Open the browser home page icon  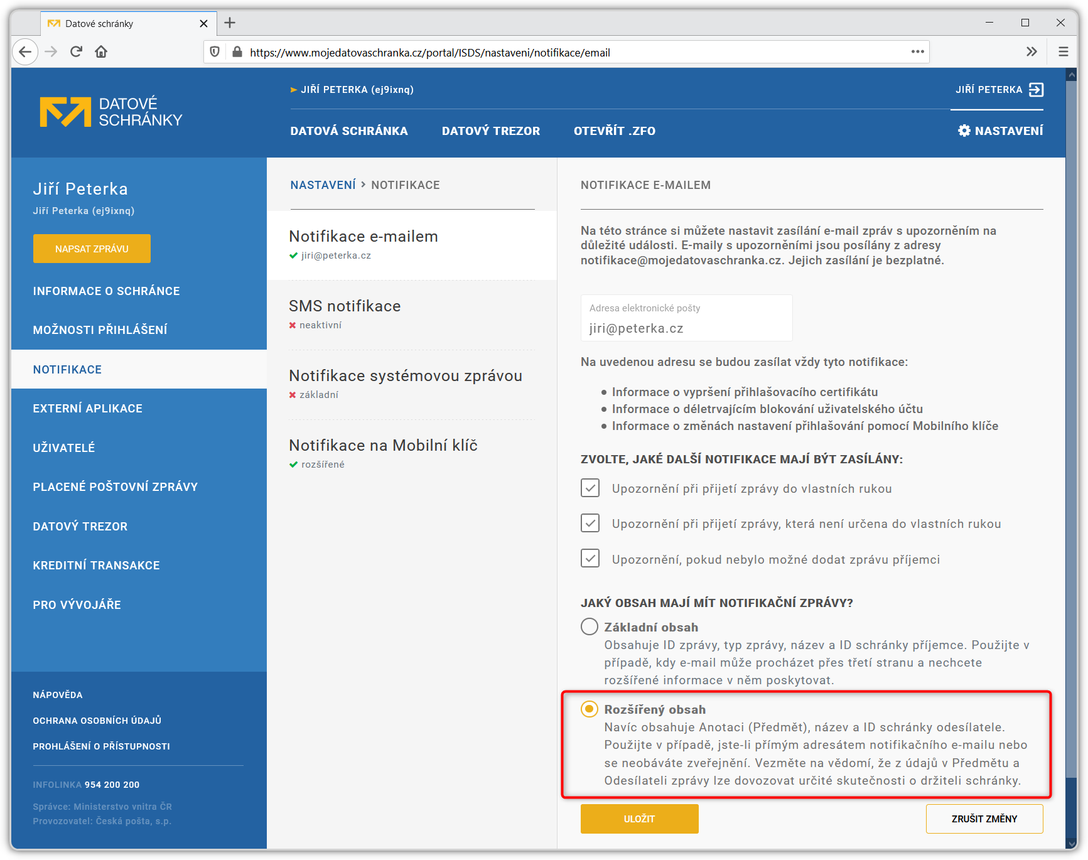tap(101, 51)
